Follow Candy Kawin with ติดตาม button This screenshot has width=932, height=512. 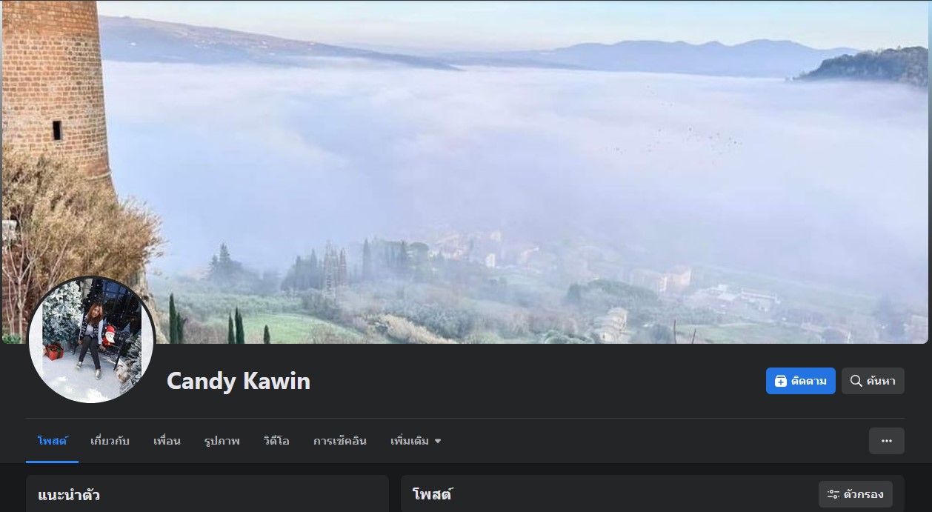pyautogui.click(x=801, y=381)
